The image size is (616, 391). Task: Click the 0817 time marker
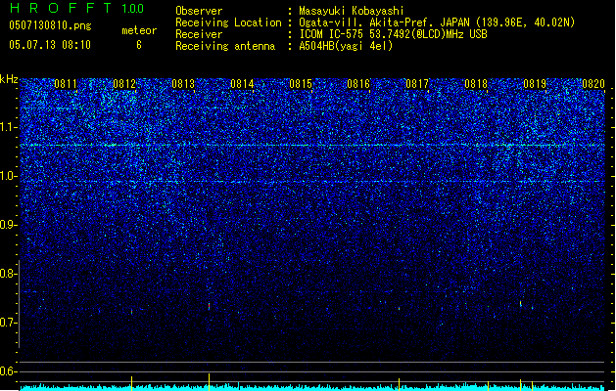(417, 84)
